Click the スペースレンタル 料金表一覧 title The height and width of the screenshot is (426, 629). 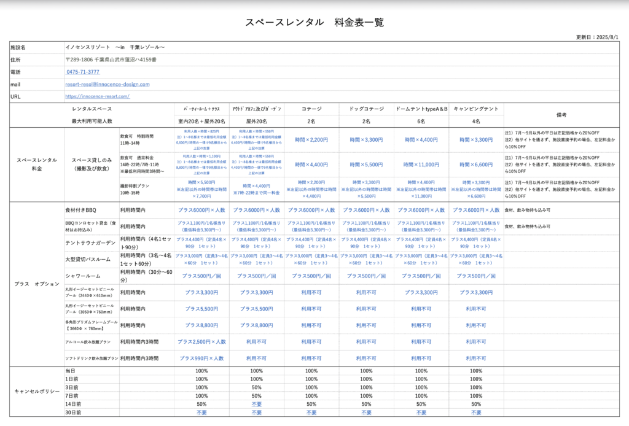point(314,23)
